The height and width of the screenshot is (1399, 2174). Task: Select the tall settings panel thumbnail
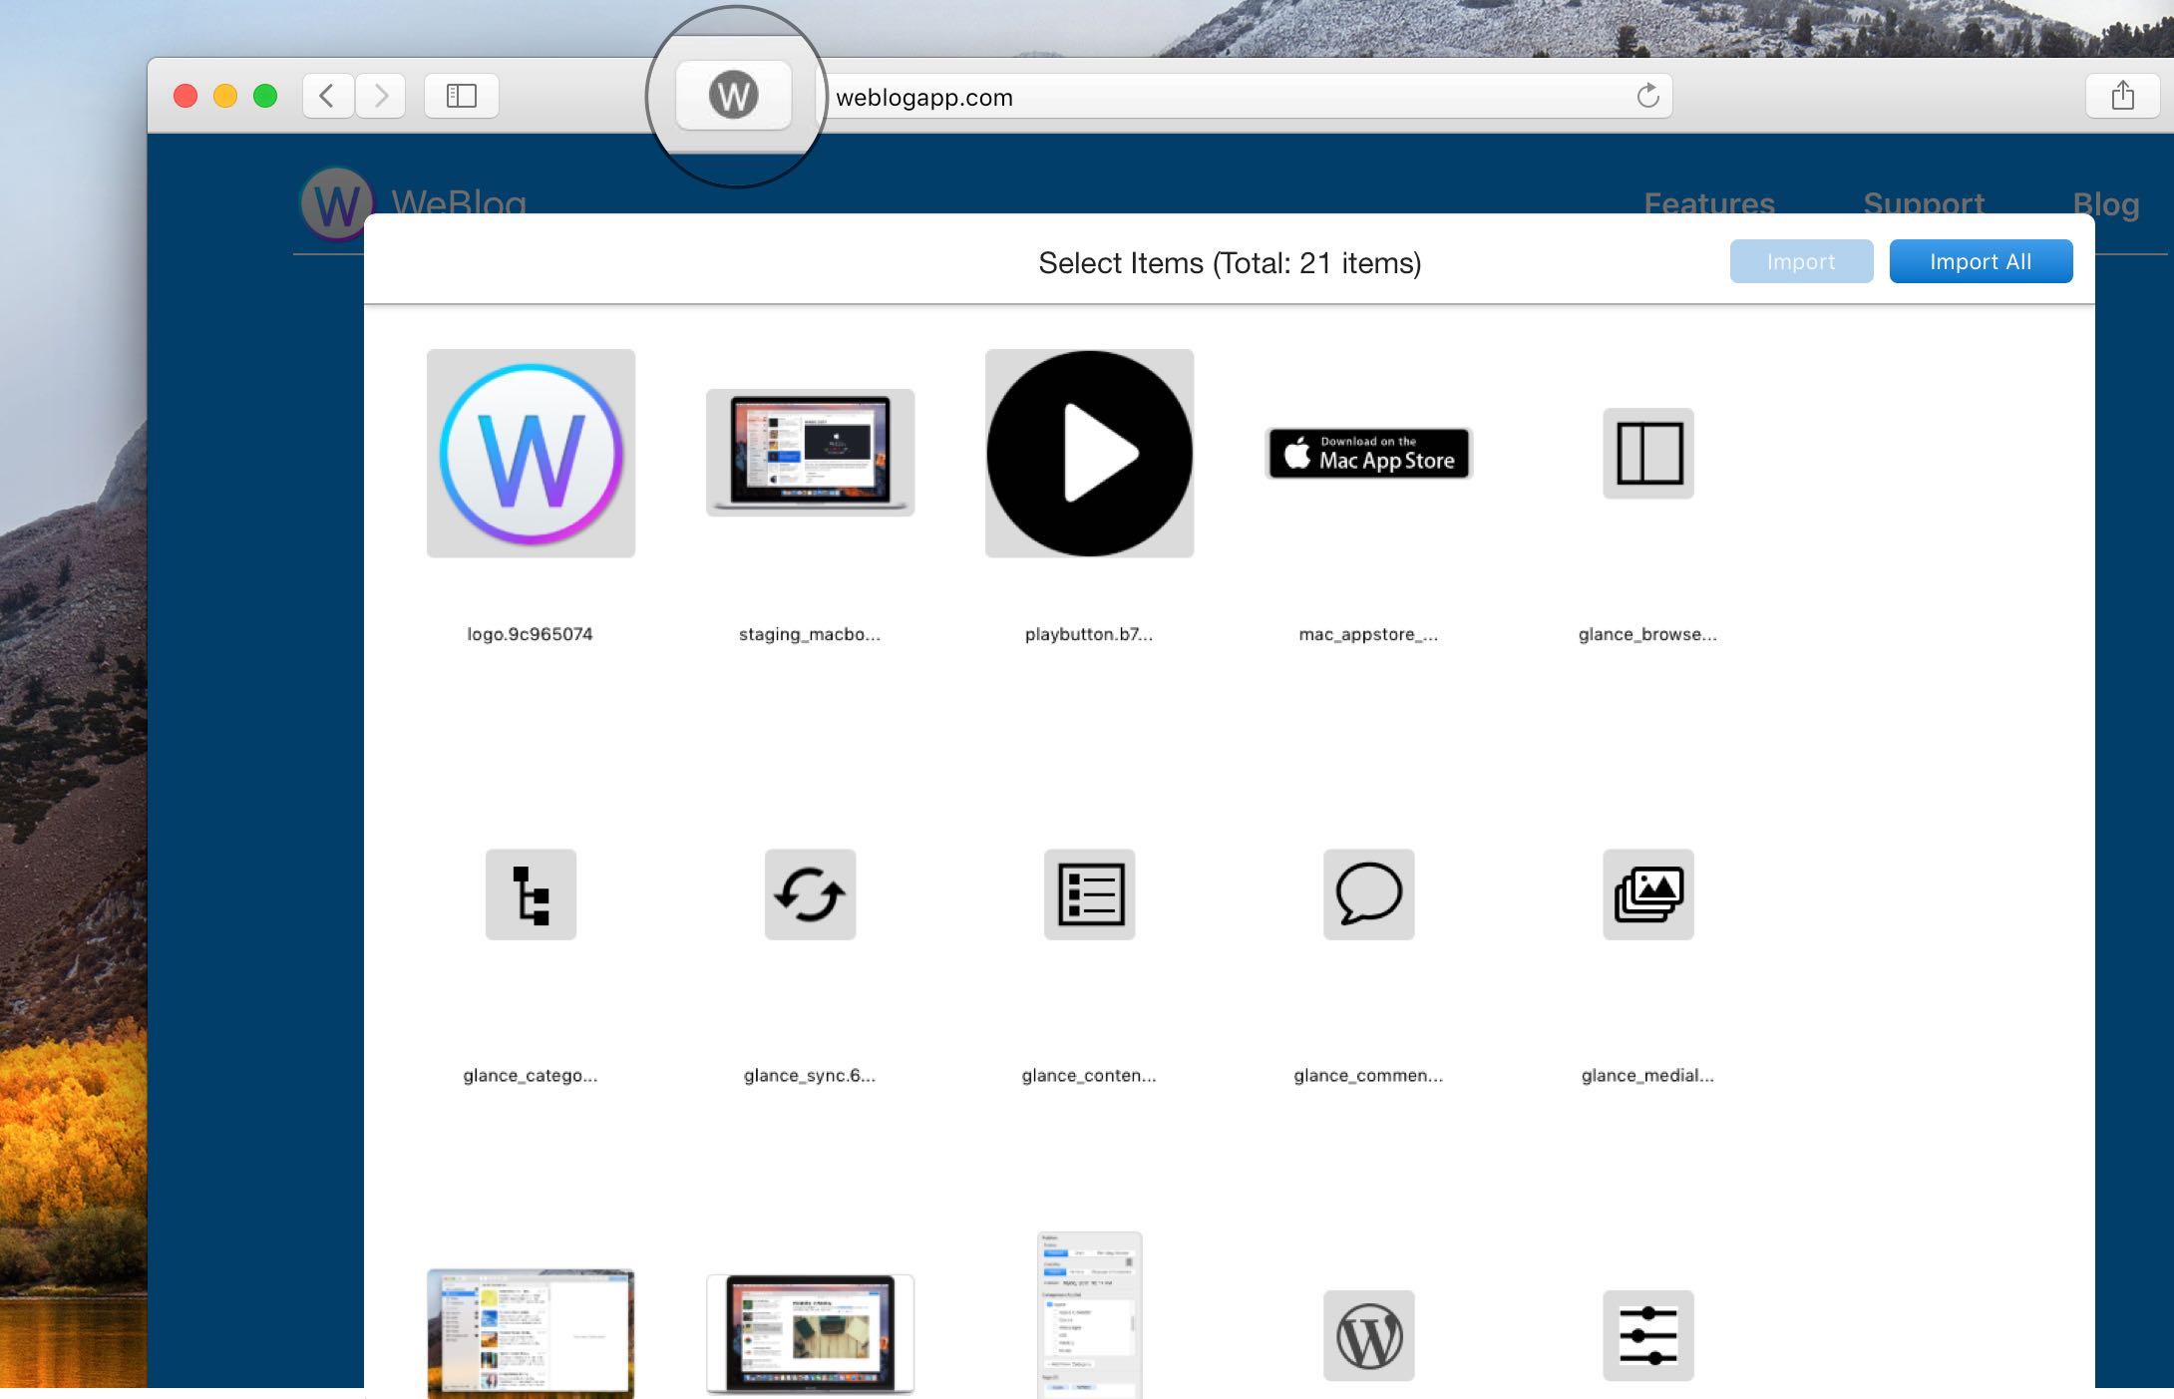[1089, 1315]
